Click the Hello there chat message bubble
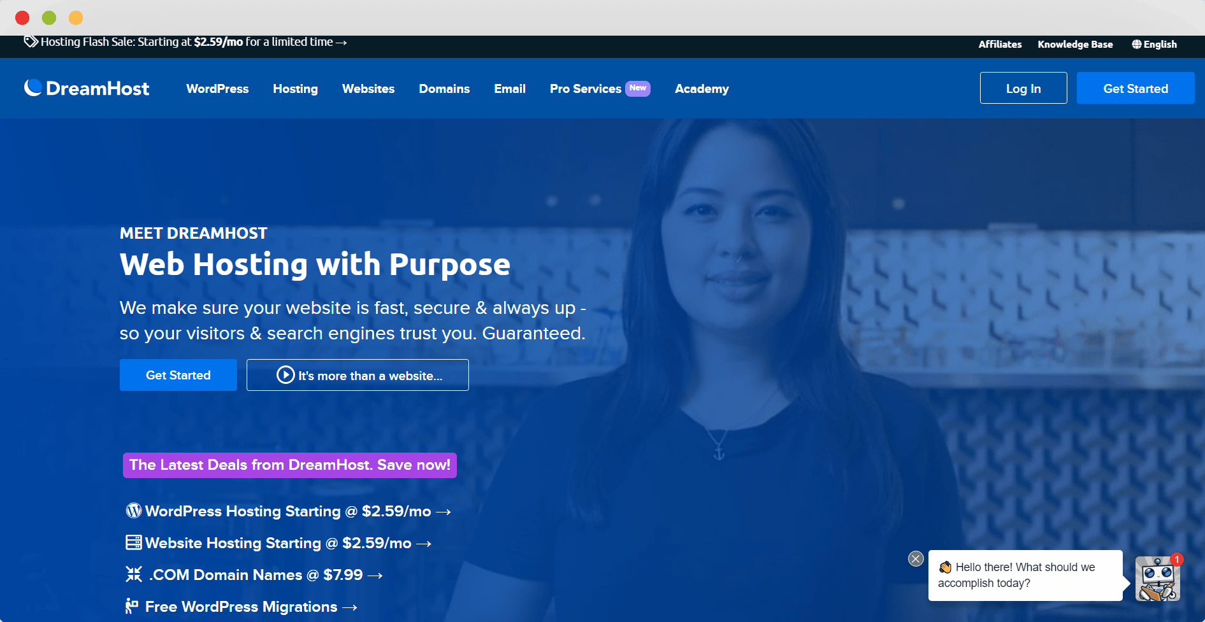 click(x=1025, y=575)
